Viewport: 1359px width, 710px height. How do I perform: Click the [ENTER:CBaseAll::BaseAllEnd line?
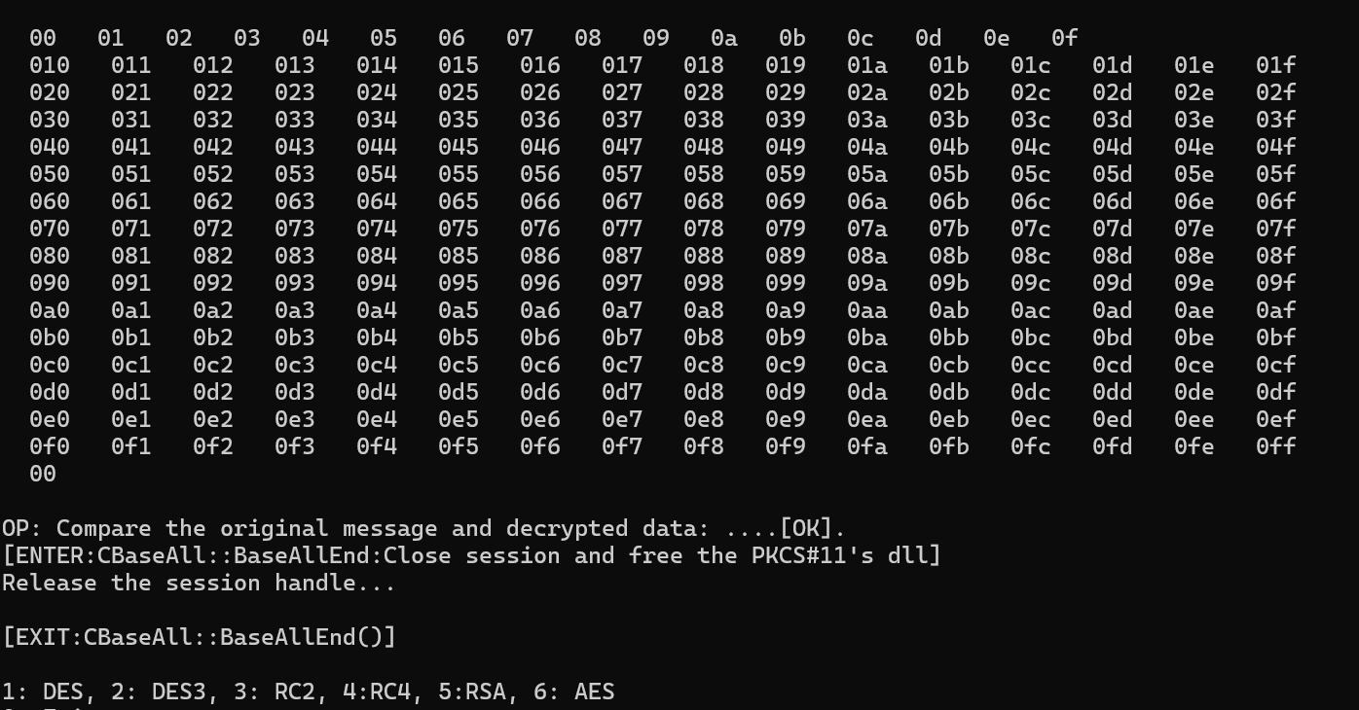(x=471, y=555)
